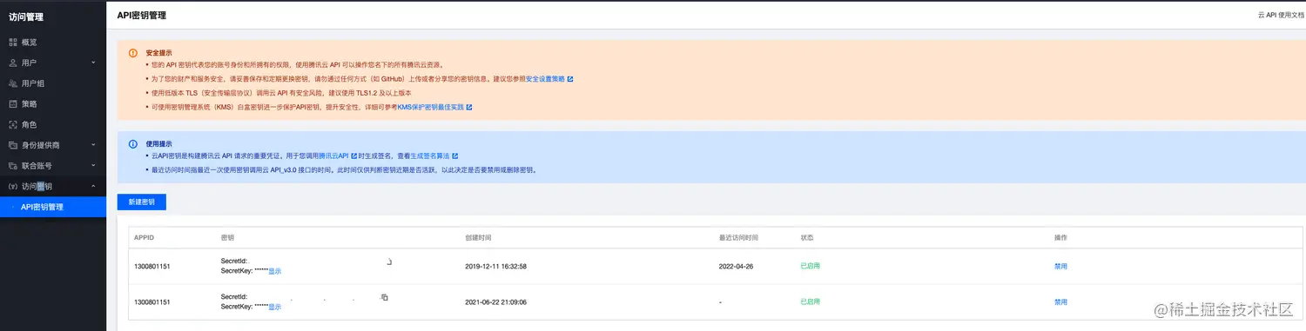The width and height of the screenshot is (1306, 331).
Task: Expand the 用户 submenu chevron
Action: [x=93, y=63]
